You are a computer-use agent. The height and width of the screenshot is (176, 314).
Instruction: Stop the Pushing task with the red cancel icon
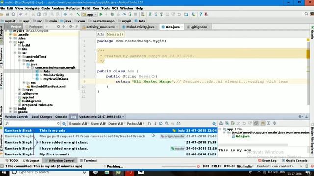pos(198,166)
